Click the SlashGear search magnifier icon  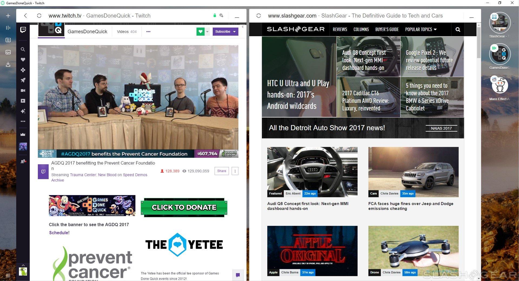pyautogui.click(x=458, y=29)
